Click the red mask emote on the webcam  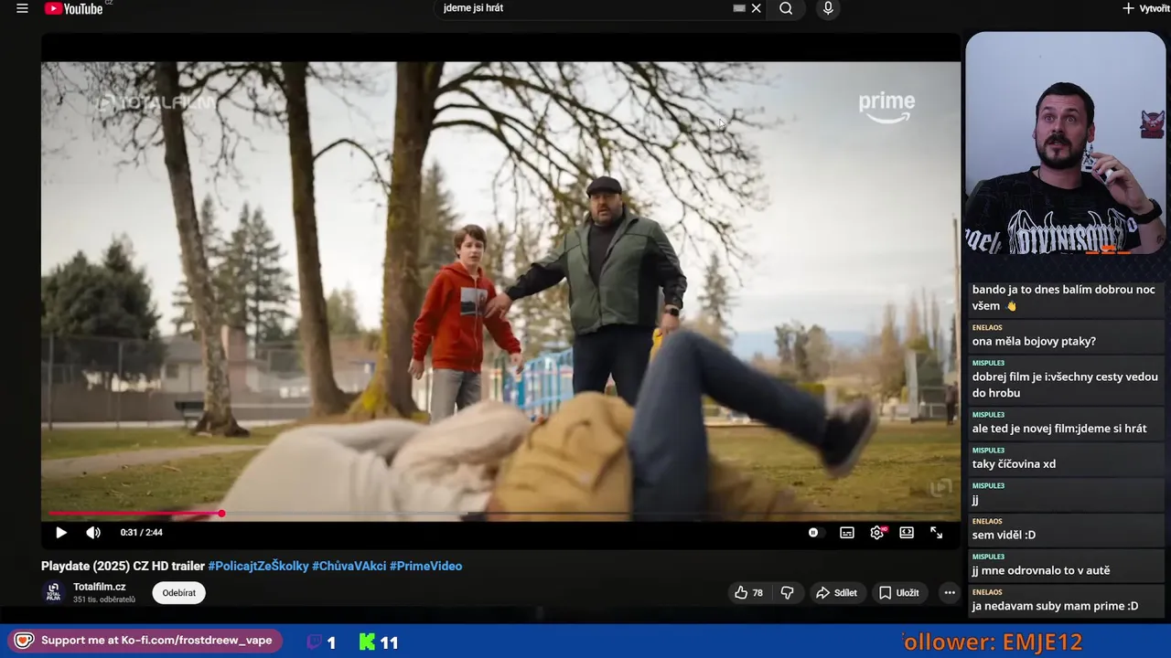[1152, 124]
